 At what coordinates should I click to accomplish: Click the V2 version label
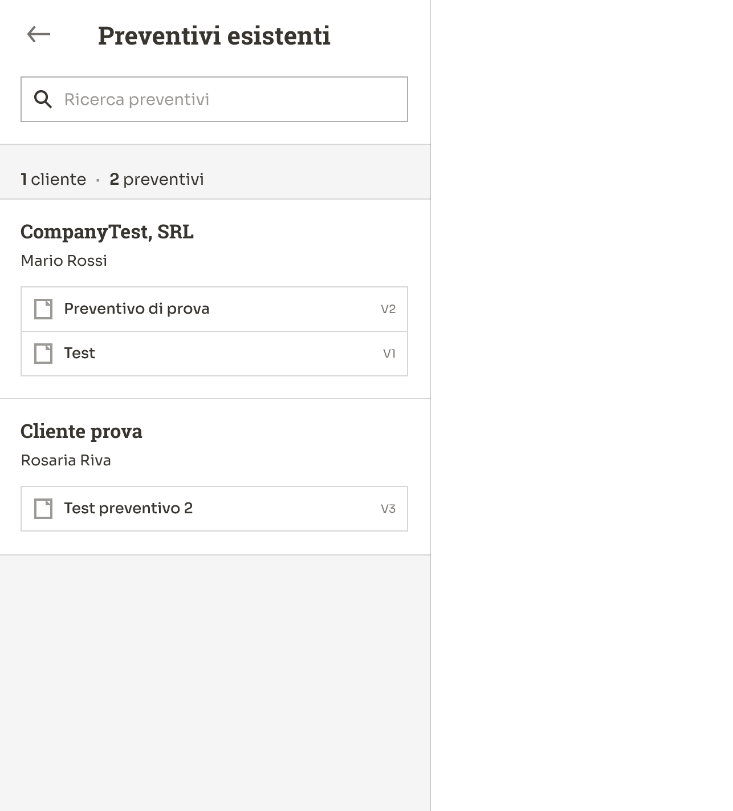tap(388, 309)
